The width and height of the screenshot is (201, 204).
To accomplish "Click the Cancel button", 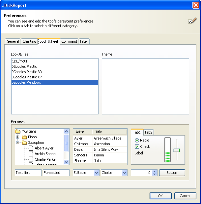I will (x=185, y=196).
